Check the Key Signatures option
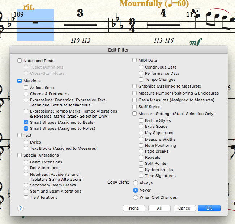 click(141, 133)
